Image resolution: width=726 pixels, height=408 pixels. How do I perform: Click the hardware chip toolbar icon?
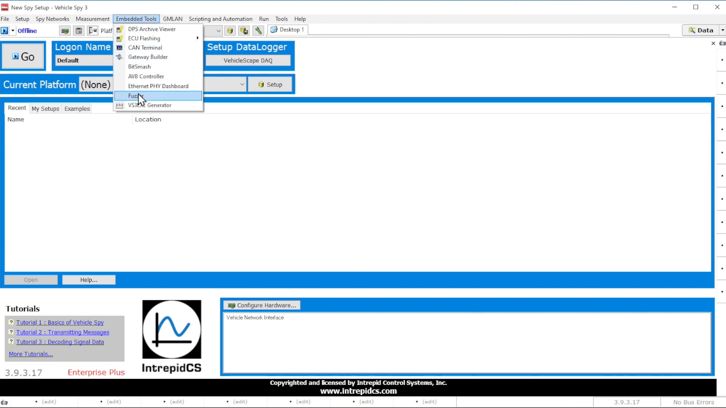click(65, 31)
